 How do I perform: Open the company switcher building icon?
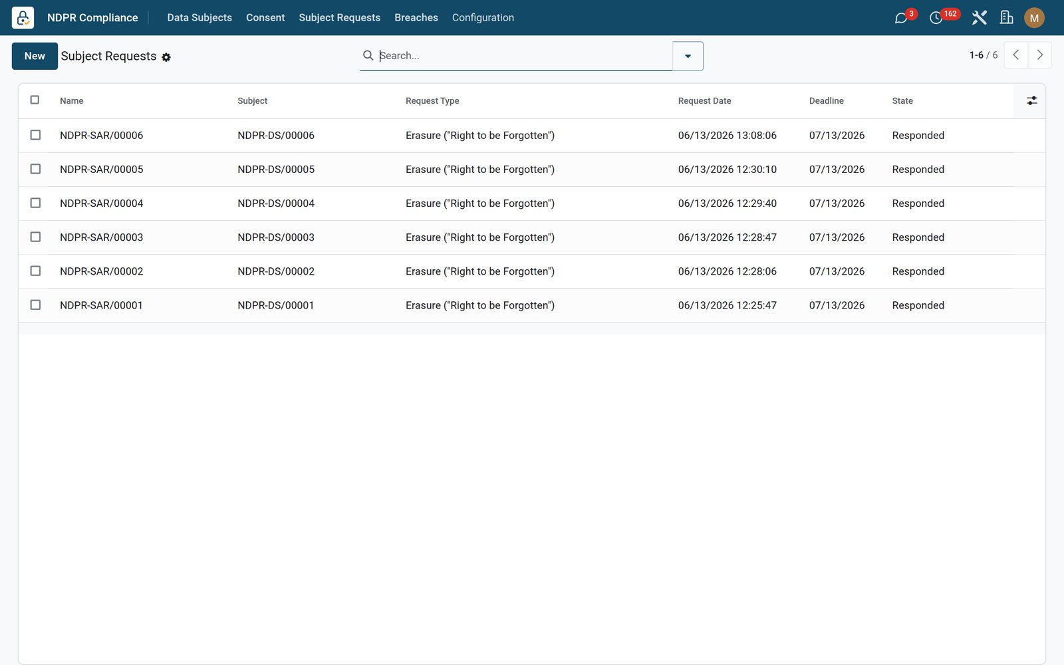pyautogui.click(x=1006, y=18)
